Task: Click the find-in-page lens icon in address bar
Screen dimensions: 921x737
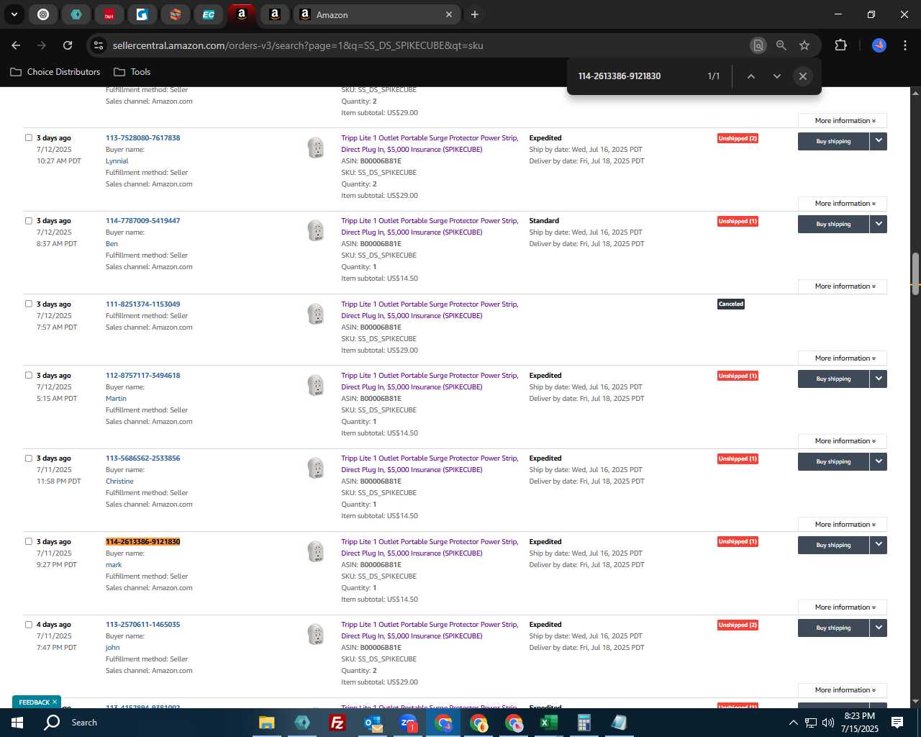Action: coord(758,45)
